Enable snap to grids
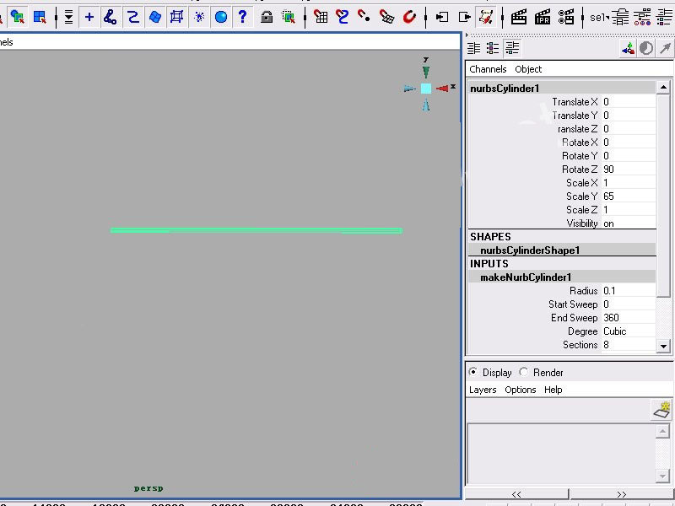Viewport: 675px width, 506px height. [x=321, y=17]
